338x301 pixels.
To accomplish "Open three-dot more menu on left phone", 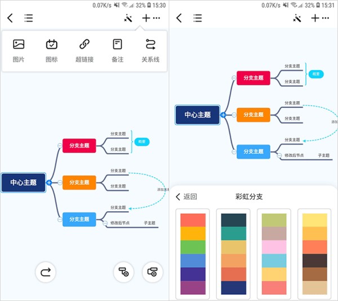I will (157, 18).
